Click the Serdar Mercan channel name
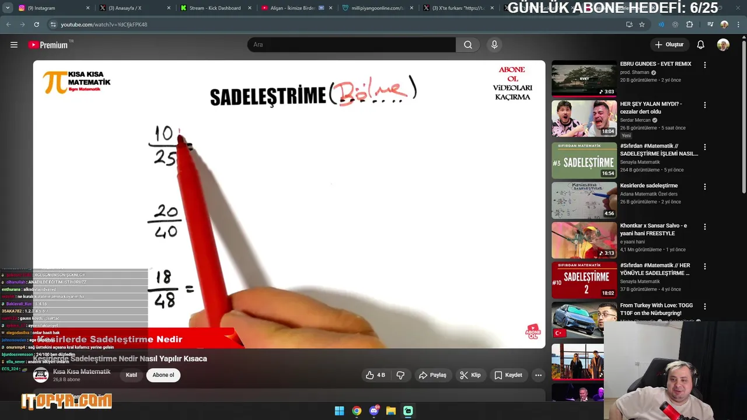The image size is (747, 420). 635,120
